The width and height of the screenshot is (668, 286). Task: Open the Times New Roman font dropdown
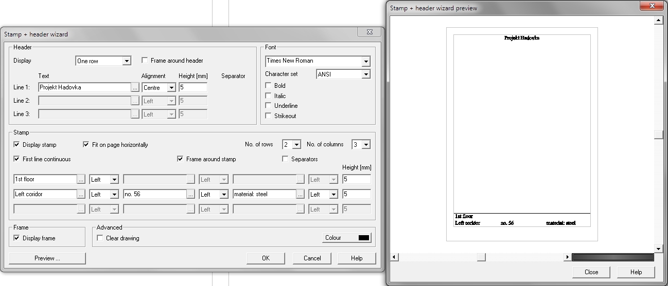(x=365, y=61)
